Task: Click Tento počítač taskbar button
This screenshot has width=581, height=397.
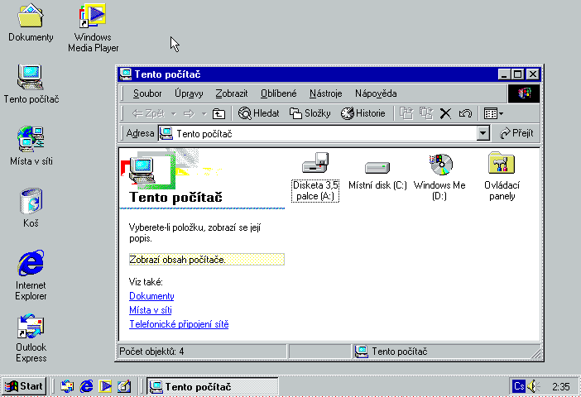Action: 213,386
